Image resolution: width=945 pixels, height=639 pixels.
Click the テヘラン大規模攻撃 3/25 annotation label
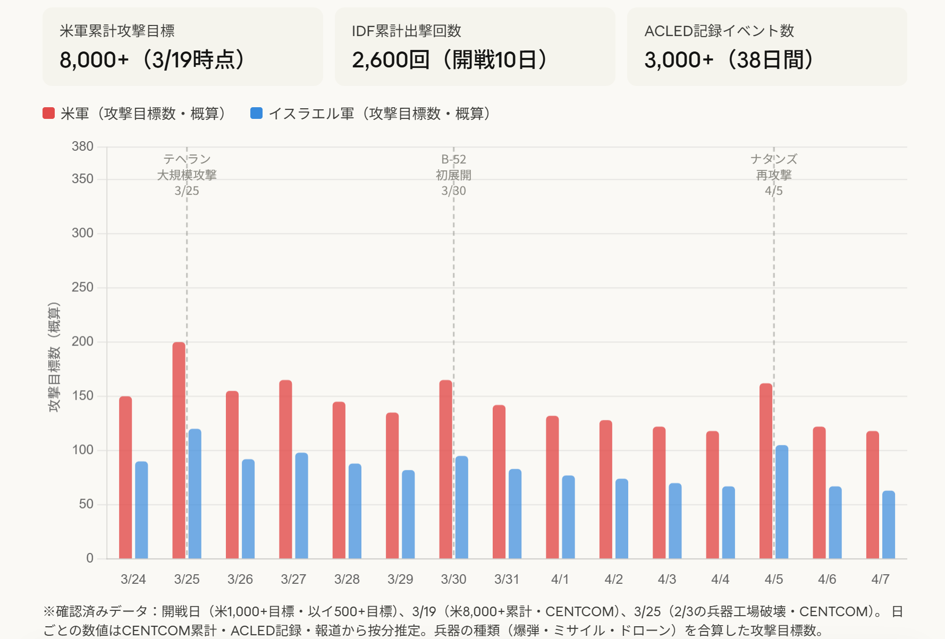click(187, 175)
